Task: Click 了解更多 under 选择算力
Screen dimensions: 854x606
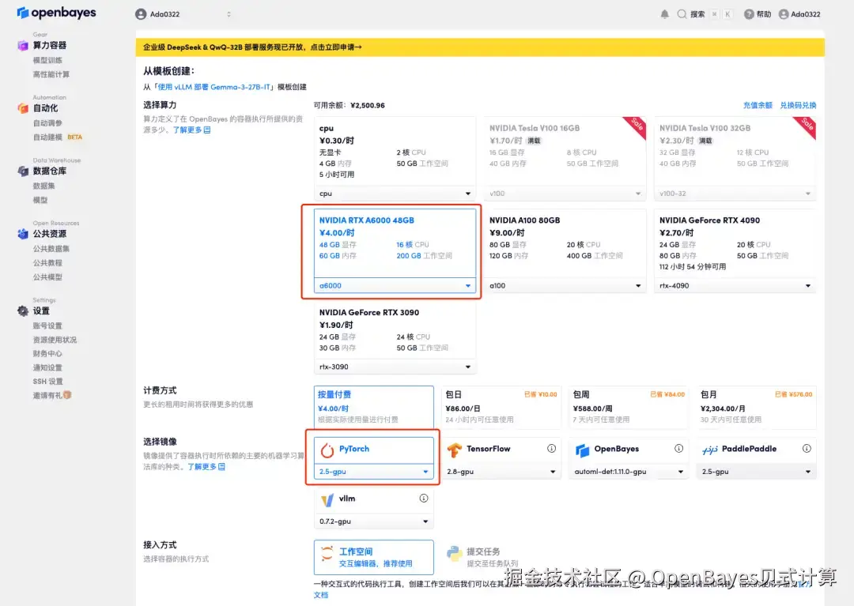Action: coord(191,130)
